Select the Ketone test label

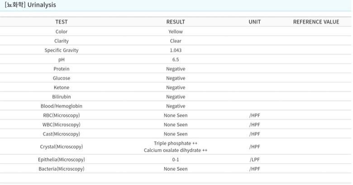(62, 87)
